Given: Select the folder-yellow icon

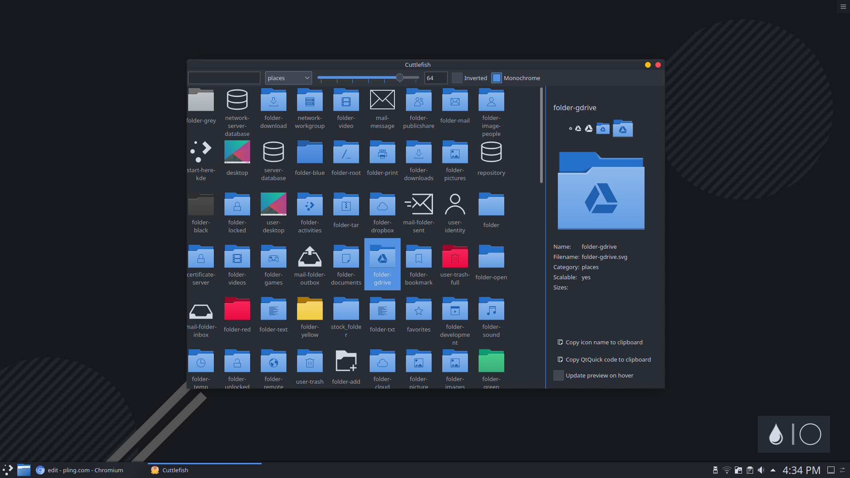Looking at the screenshot, I should point(310,308).
